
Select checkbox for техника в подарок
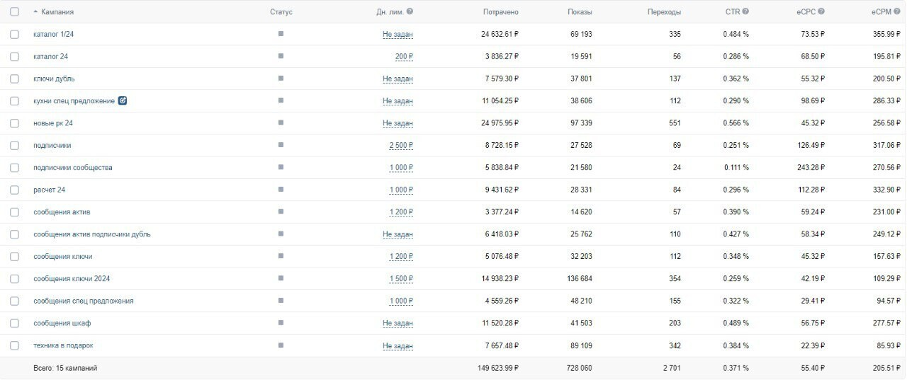click(x=15, y=345)
